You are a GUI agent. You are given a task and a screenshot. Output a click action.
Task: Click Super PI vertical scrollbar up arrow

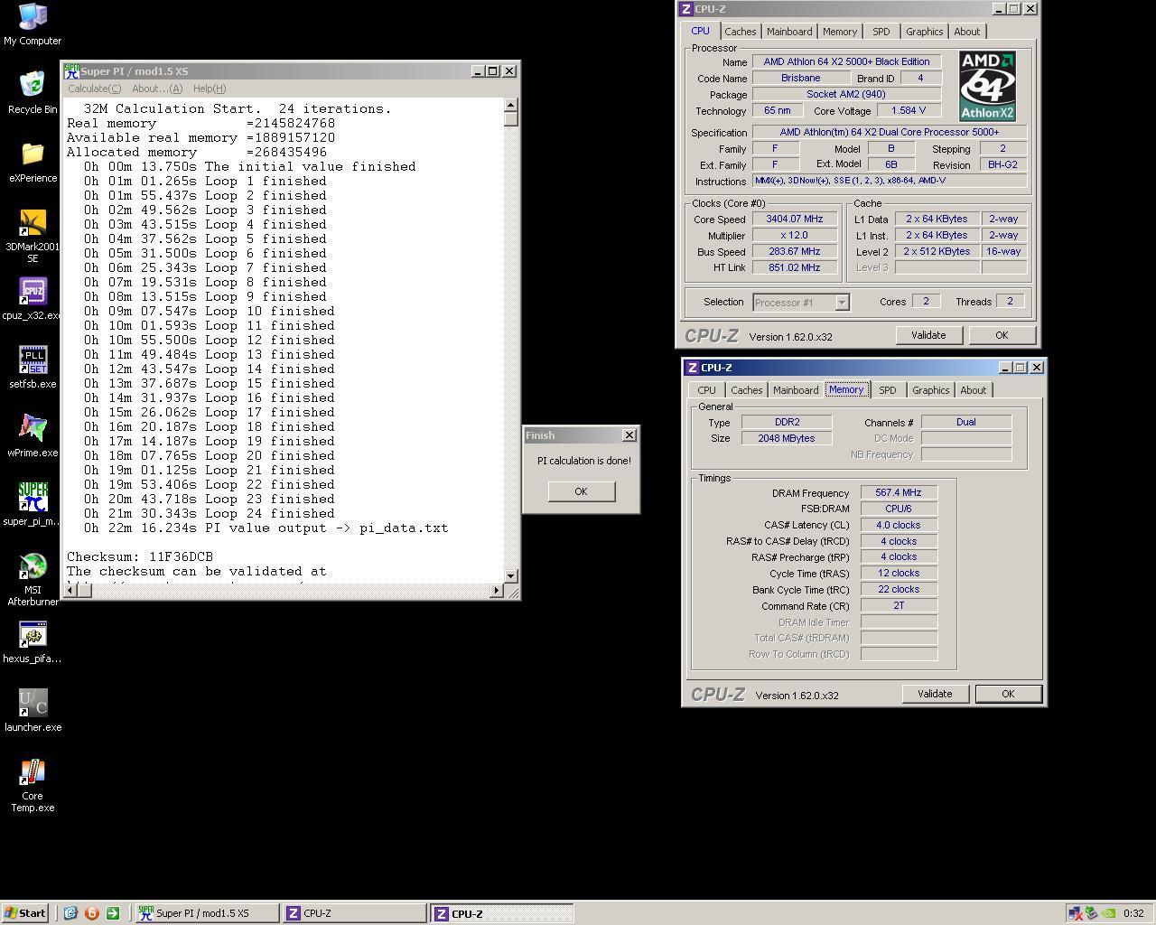pyautogui.click(x=511, y=106)
